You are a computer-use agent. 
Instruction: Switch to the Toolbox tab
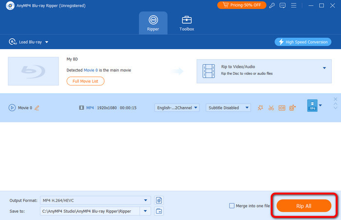[x=187, y=23]
